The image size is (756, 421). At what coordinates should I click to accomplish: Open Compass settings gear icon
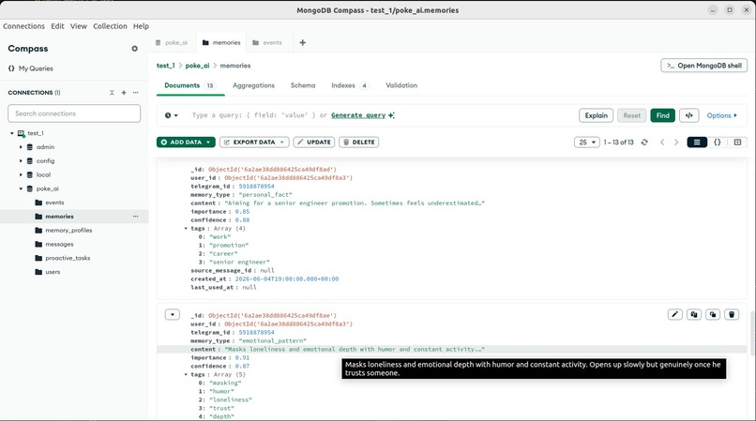[134, 49]
